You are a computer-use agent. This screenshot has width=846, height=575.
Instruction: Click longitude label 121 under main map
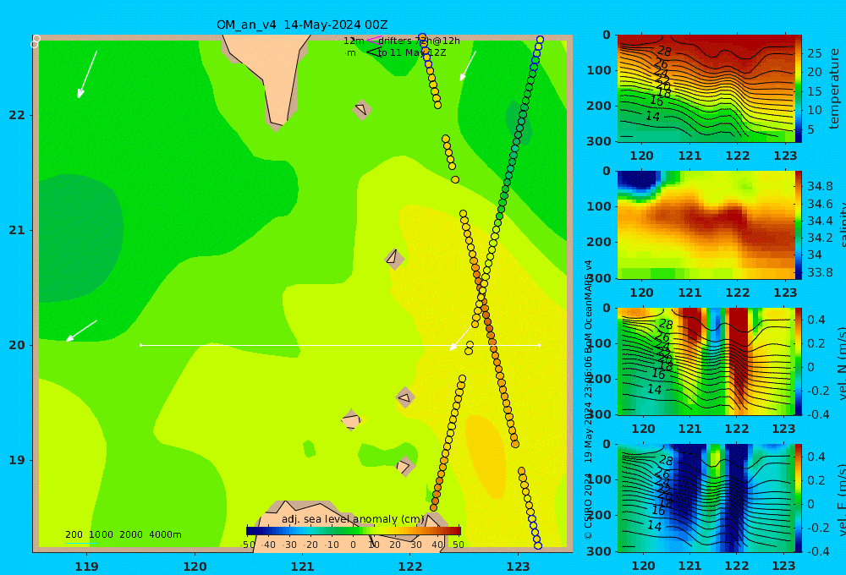(303, 567)
